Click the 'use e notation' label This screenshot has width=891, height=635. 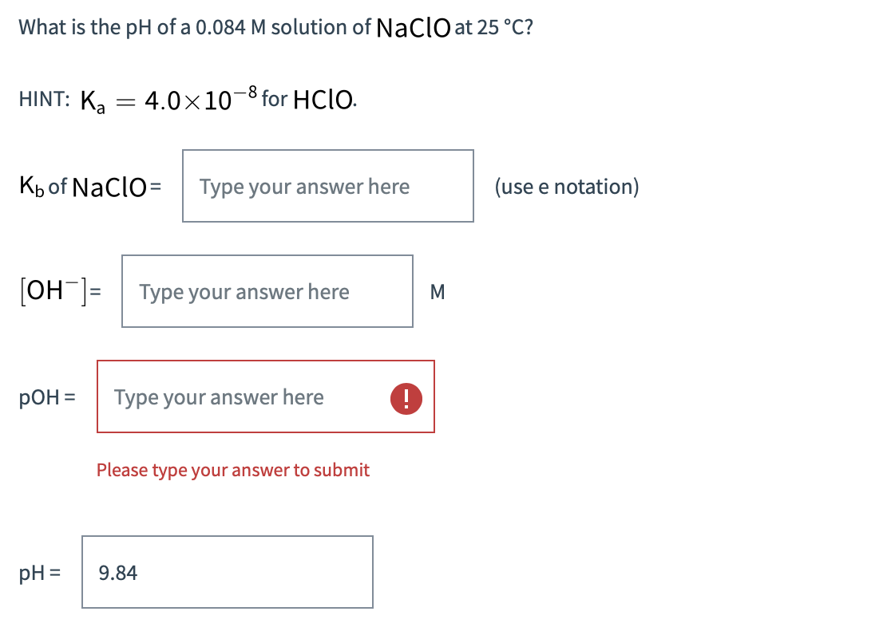567,186
